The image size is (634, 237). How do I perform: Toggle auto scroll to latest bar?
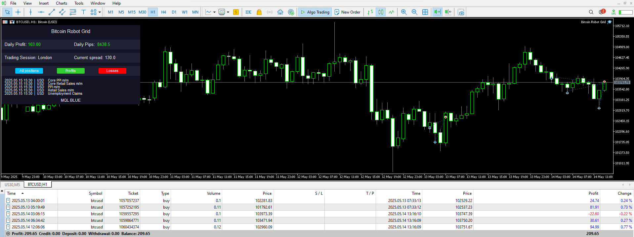point(438,12)
